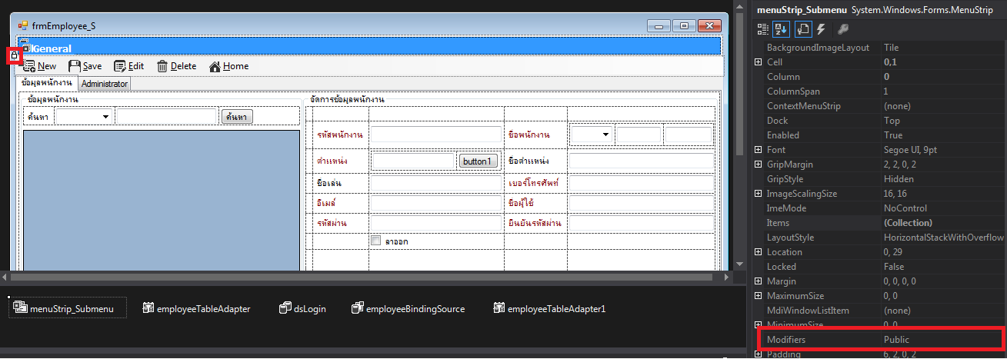Click the search text input field
The width and height of the screenshot is (1007, 359).
pos(166,116)
